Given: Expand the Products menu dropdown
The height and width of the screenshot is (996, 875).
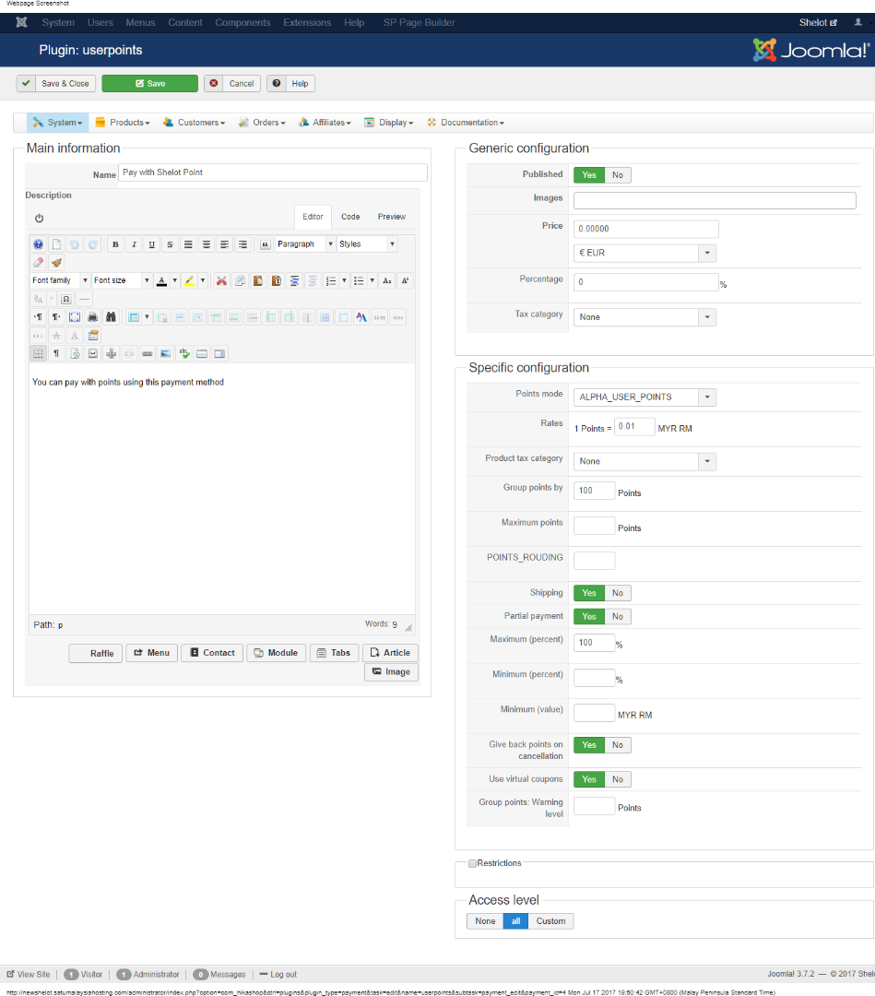Looking at the screenshot, I should click(x=123, y=123).
